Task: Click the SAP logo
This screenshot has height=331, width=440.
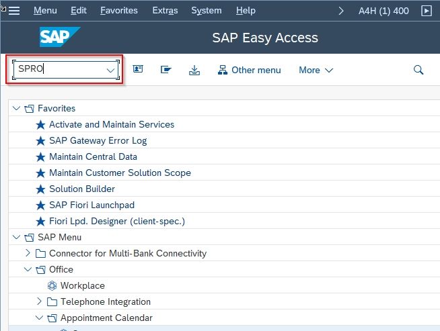Action: [60, 37]
